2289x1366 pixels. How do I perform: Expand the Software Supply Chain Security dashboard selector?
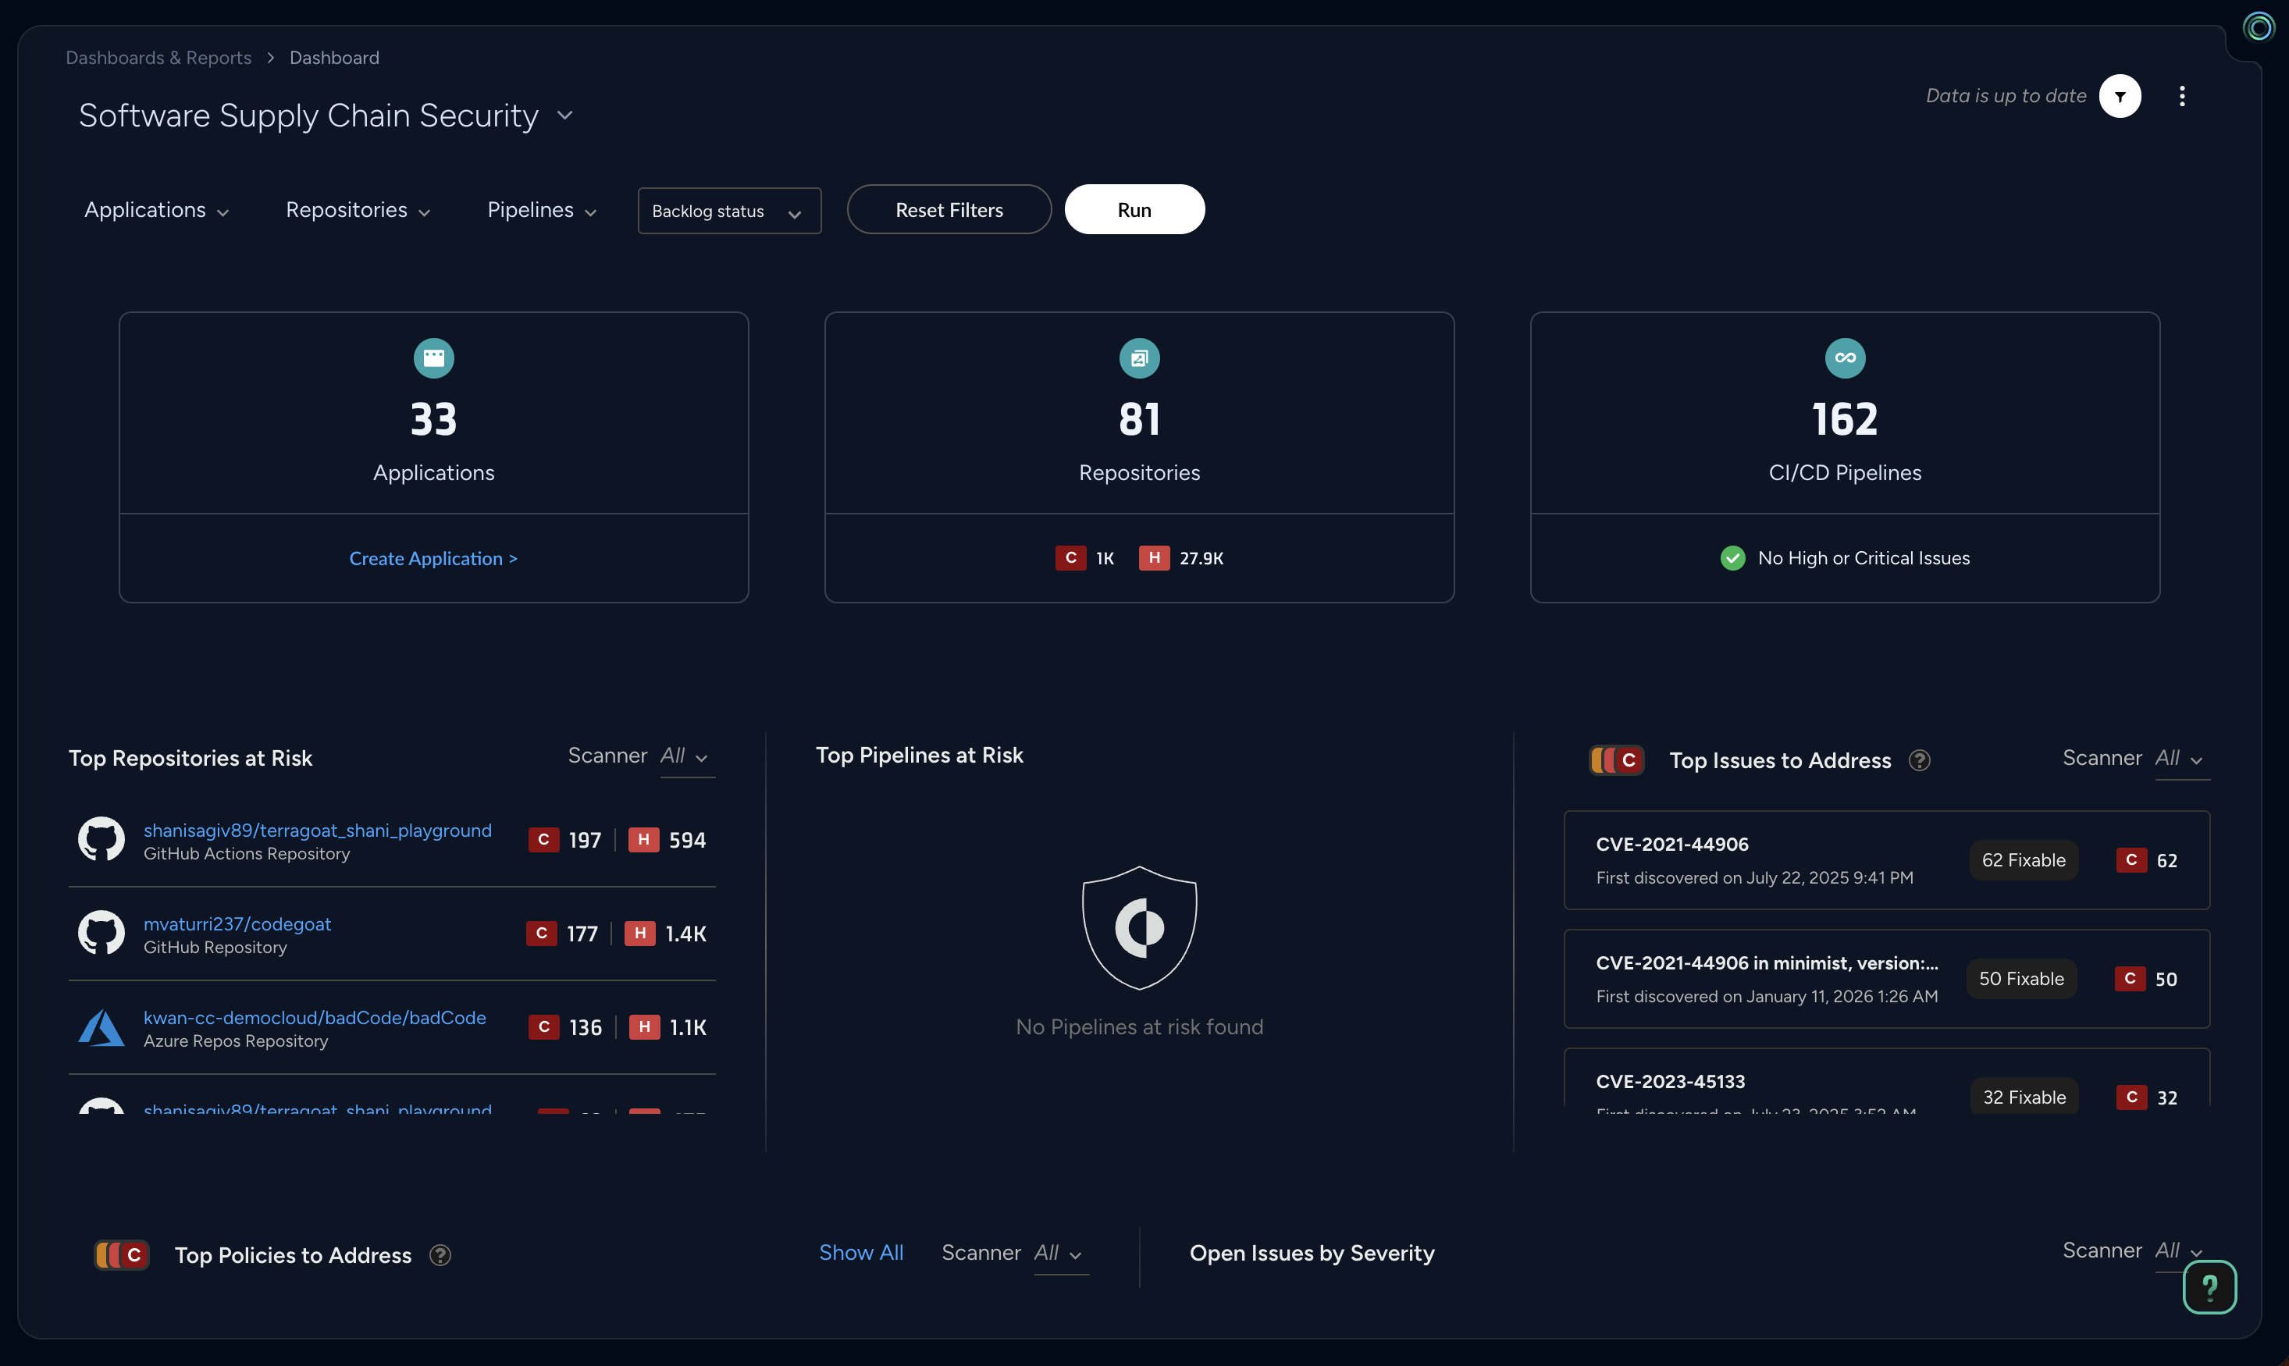click(x=565, y=116)
